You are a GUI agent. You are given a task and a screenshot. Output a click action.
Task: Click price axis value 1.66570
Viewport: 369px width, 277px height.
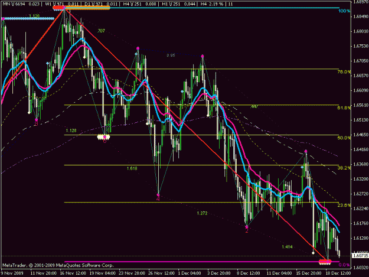point(361,76)
